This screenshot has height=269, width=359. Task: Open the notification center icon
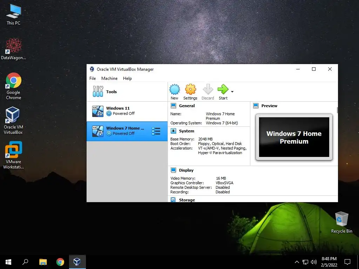pyautogui.click(x=347, y=262)
